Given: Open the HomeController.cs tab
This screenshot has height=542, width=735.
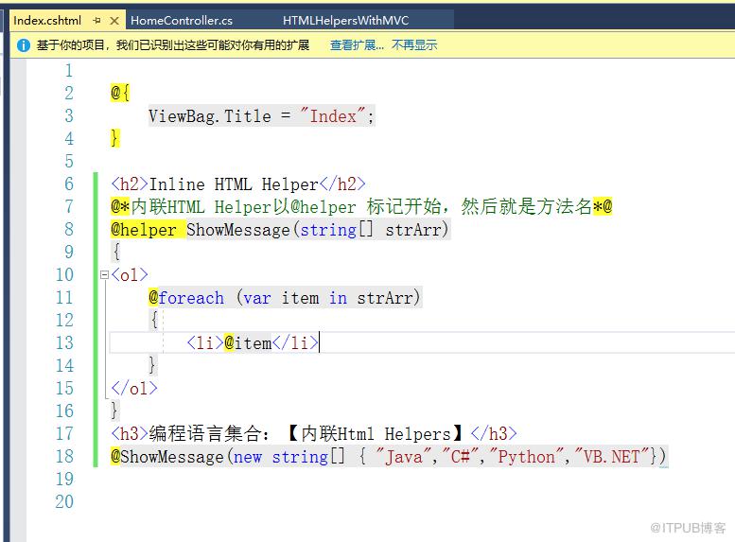Looking at the screenshot, I should click(182, 21).
